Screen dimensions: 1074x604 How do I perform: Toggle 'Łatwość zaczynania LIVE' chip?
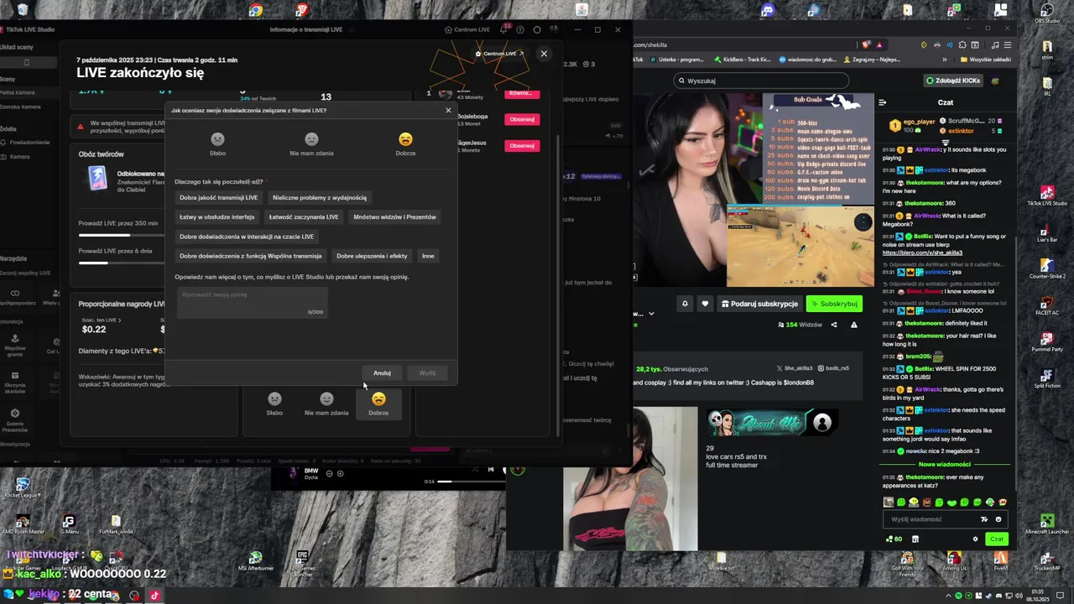(x=304, y=216)
